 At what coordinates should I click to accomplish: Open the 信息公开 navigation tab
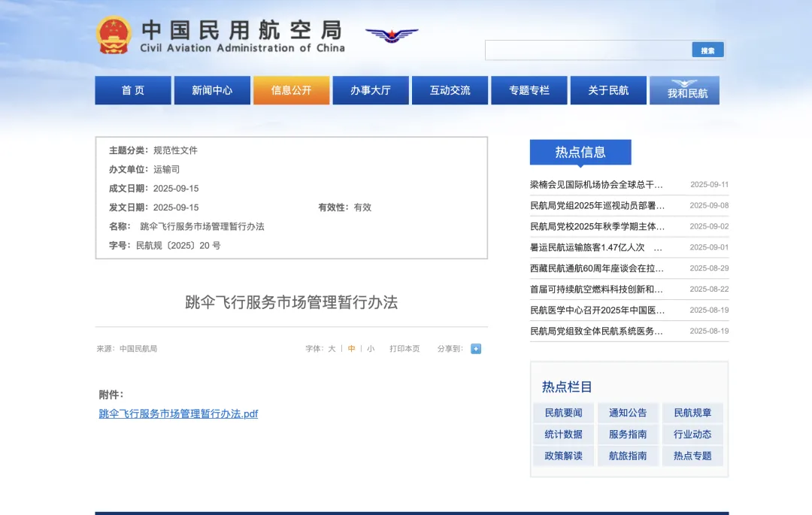(x=291, y=89)
